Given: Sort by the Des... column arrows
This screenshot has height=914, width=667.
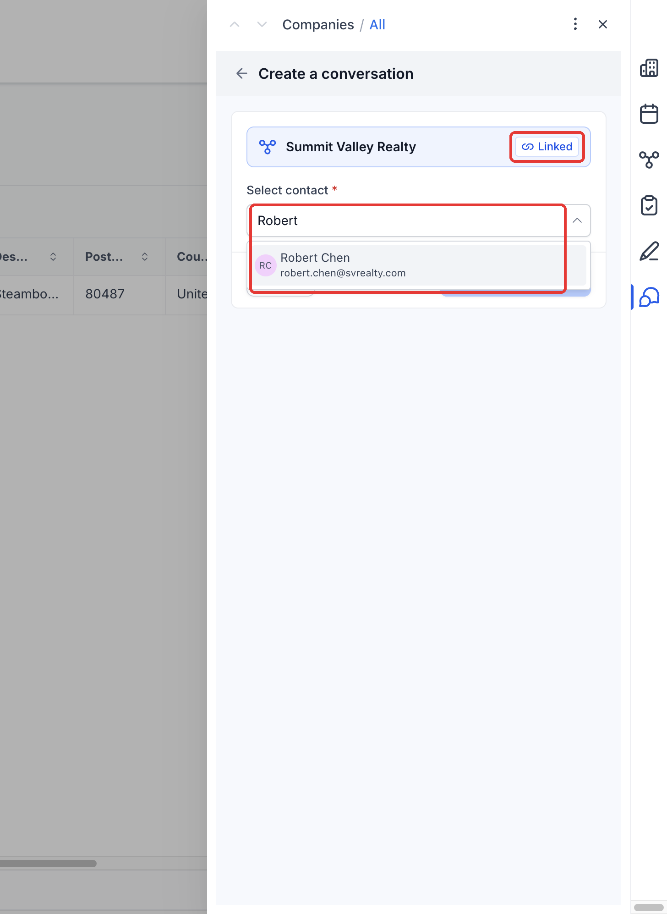Looking at the screenshot, I should pos(53,257).
